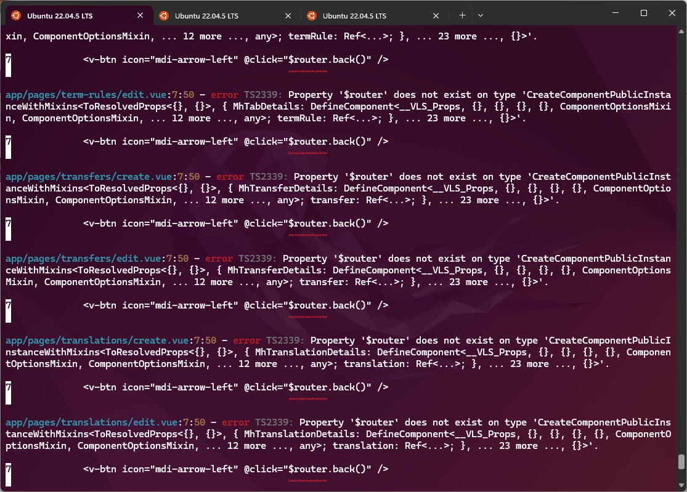Click the vertical scrollbar thumb
This screenshot has height=492, width=687.
[681, 462]
